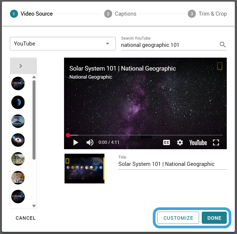The image size is (237, 234).
Task: Click the DONE button
Action: click(214, 218)
